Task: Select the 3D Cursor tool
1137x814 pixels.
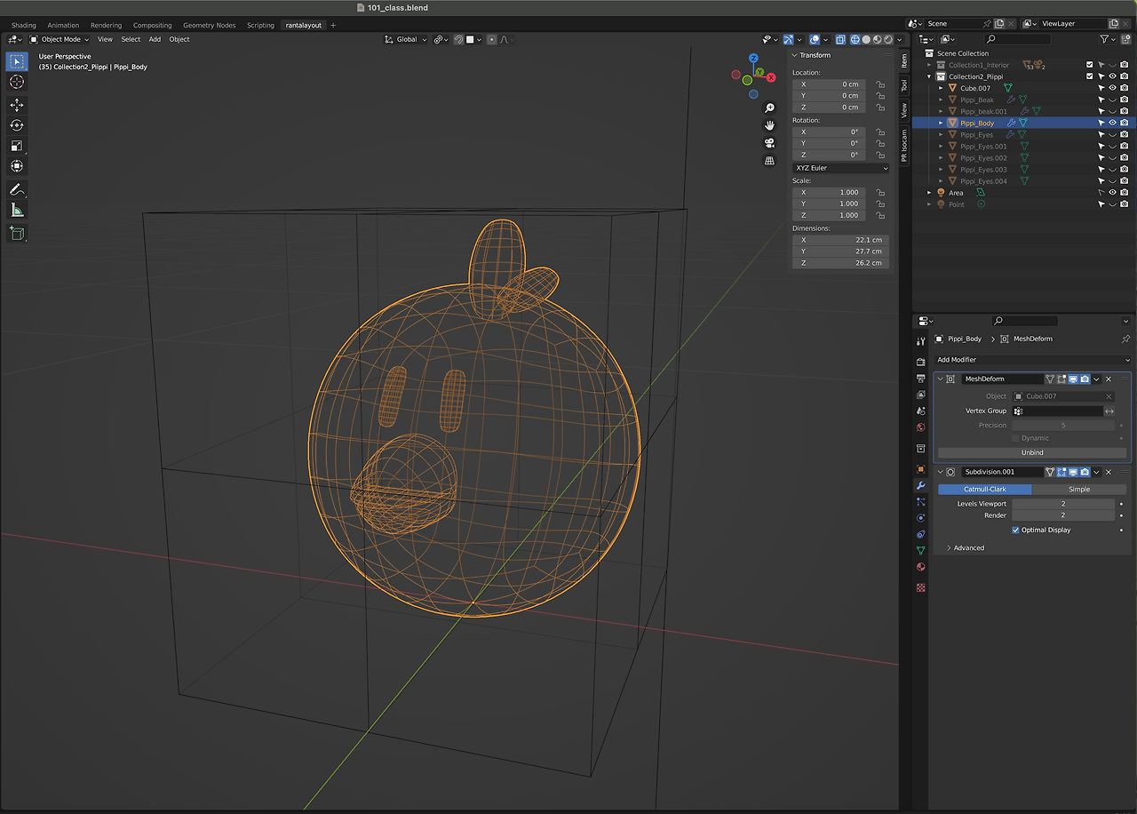Action: pyautogui.click(x=17, y=82)
